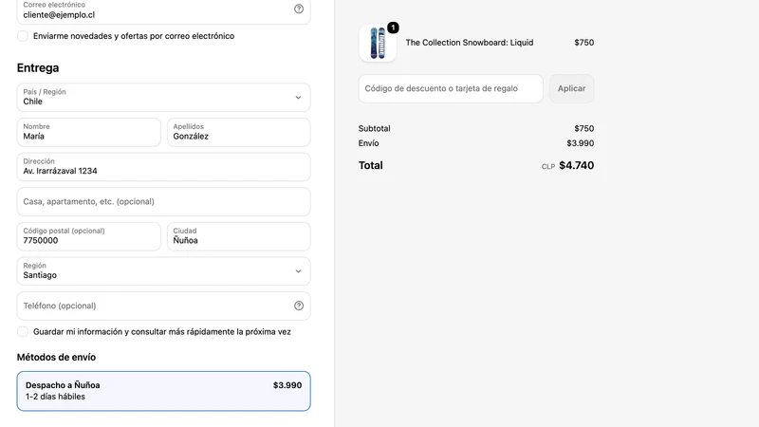Click the Código postal field
Viewport: 759px width, 427px height.
[x=88, y=236]
